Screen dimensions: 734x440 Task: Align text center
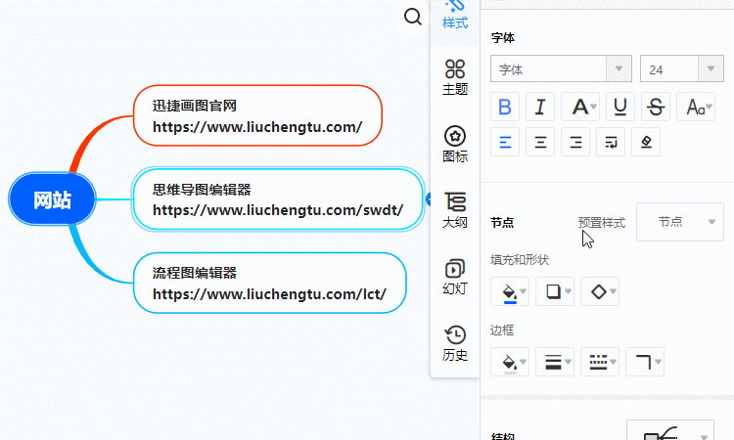pos(540,142)
